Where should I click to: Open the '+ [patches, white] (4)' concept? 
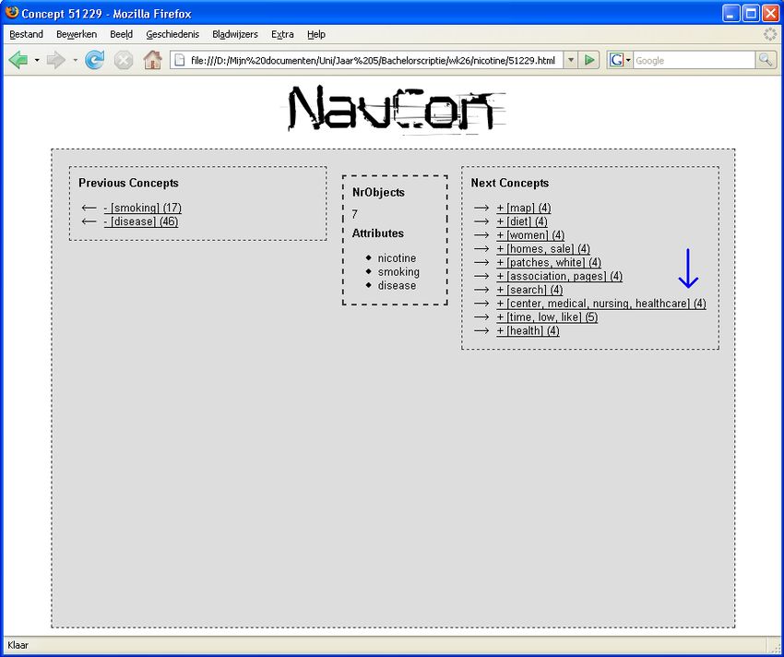(549, 262)
